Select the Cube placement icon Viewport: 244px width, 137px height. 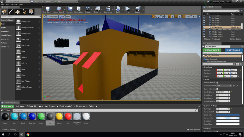[x=18, y=51]
